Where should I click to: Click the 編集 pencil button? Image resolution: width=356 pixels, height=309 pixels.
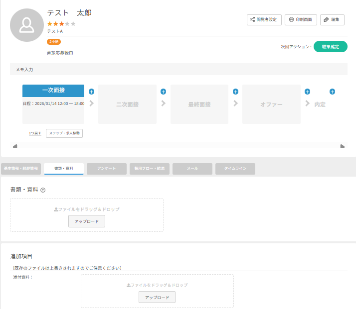(x=332, y=19)
